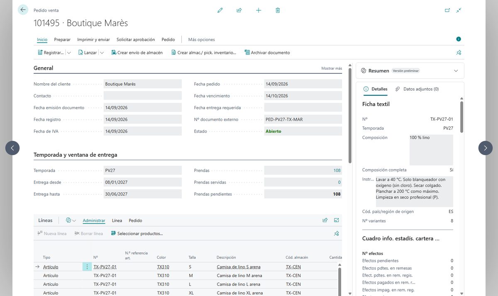
Task: Open the Lanzar dropdown arrow
Action: 102,53
